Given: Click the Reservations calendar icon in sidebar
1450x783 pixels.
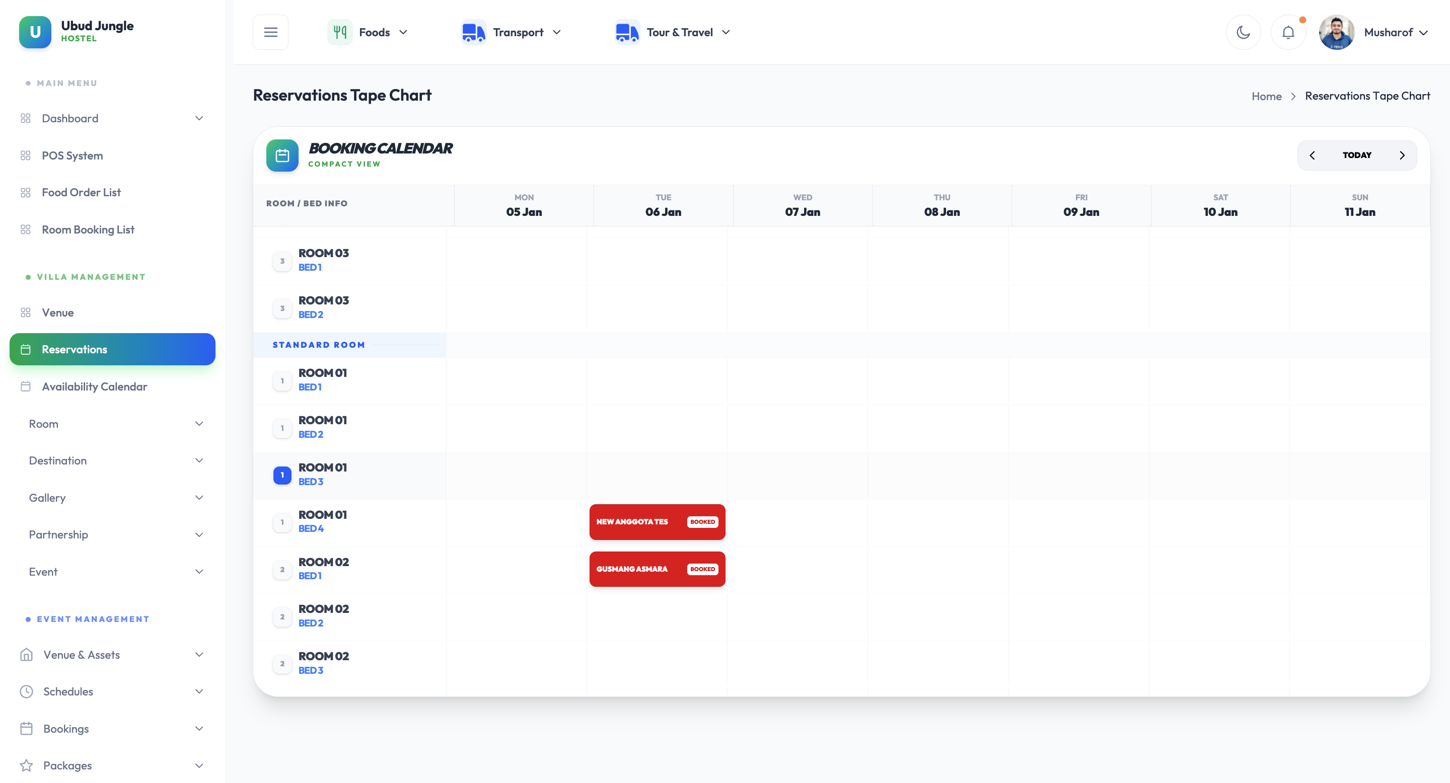Looking at the screenshot, I should (25, 349).
